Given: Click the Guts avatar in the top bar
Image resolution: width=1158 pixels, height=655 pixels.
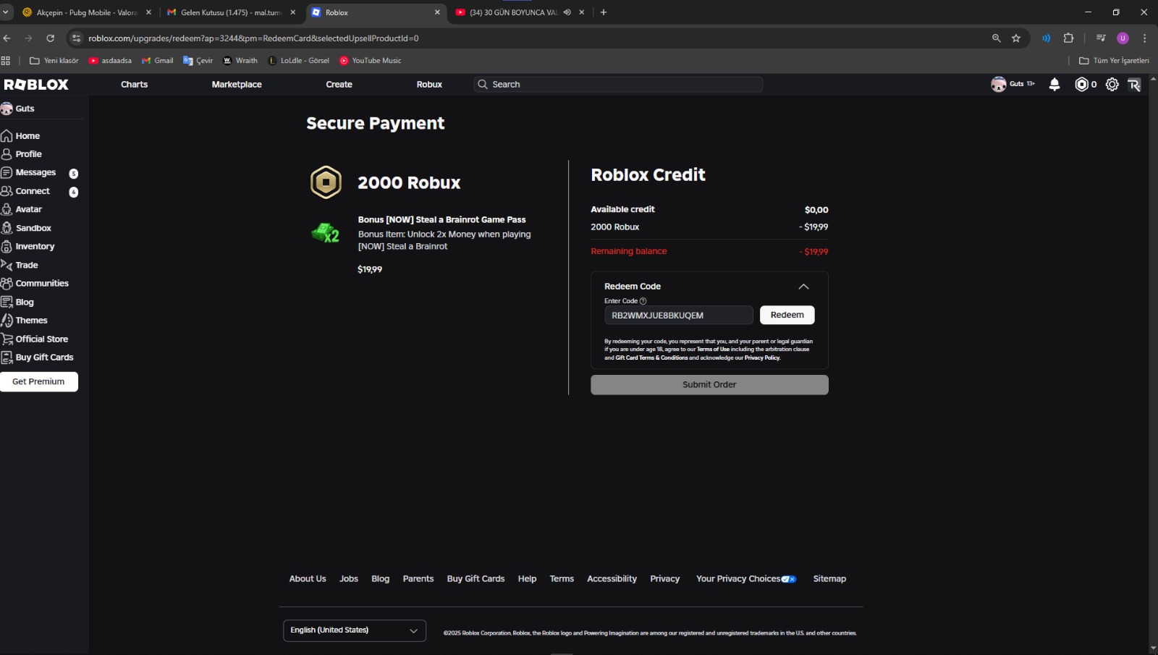Looking at the screenshot, I should tap(999, 85).
